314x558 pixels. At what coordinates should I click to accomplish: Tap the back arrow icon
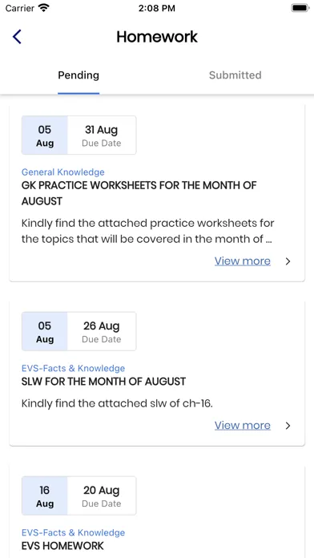pos(17,37)
